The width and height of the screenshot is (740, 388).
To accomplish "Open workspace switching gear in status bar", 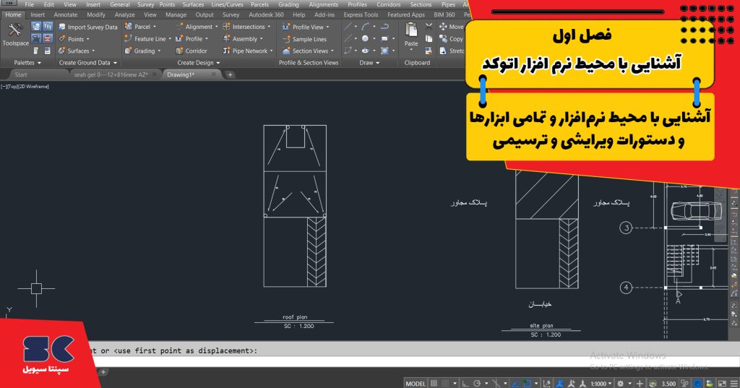I will click(x=621, y=383).
